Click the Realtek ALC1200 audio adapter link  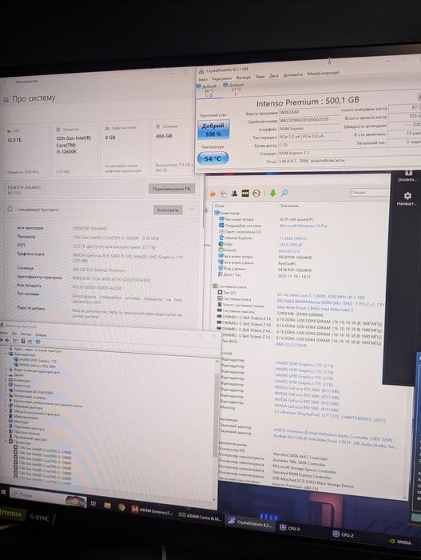point(334,442)
